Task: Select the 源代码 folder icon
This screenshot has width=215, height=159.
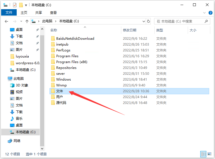Action: pyautogui.click(x=53, y=103)
